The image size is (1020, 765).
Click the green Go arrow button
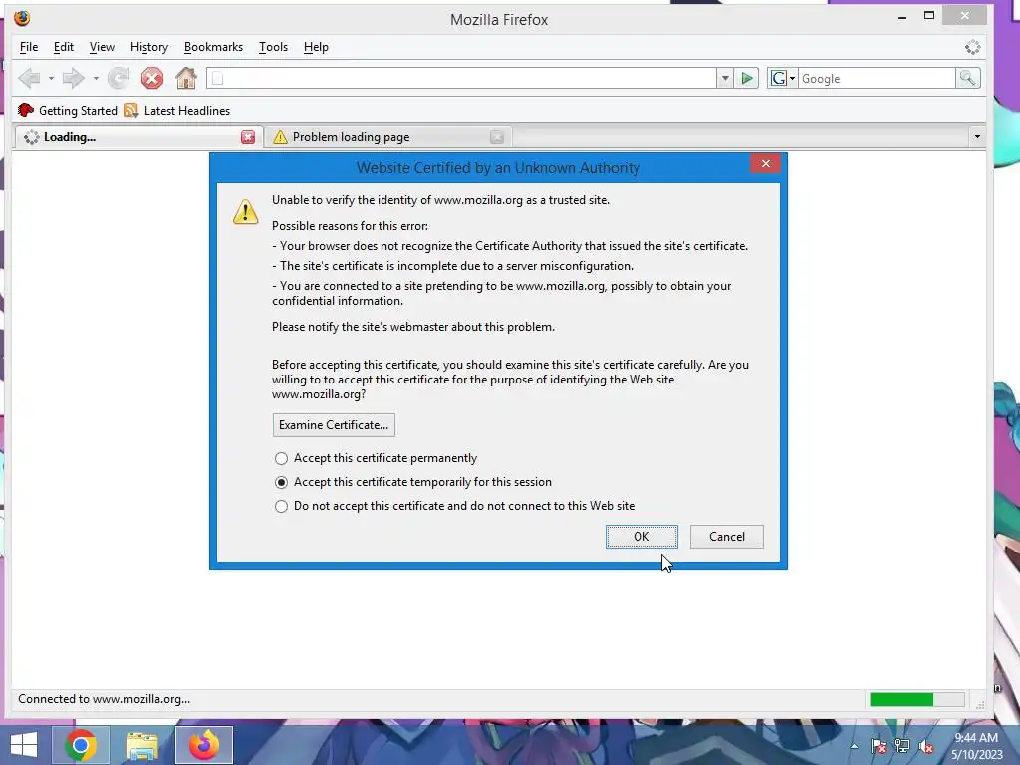click(747, 78)
